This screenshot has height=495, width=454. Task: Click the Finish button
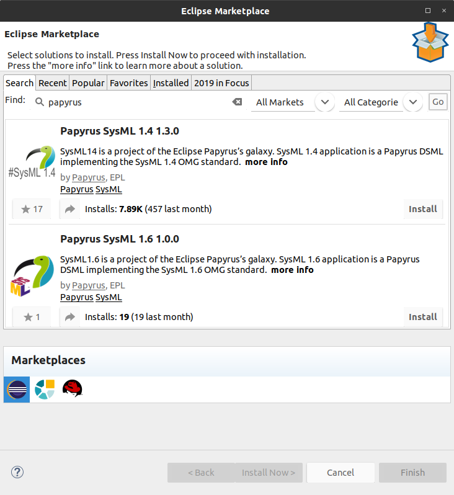tap(412, 473)
